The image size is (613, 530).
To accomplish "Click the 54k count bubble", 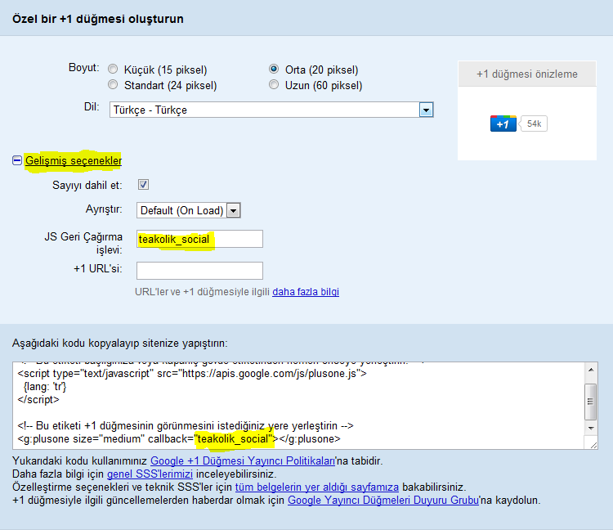I will pos(534,124).
